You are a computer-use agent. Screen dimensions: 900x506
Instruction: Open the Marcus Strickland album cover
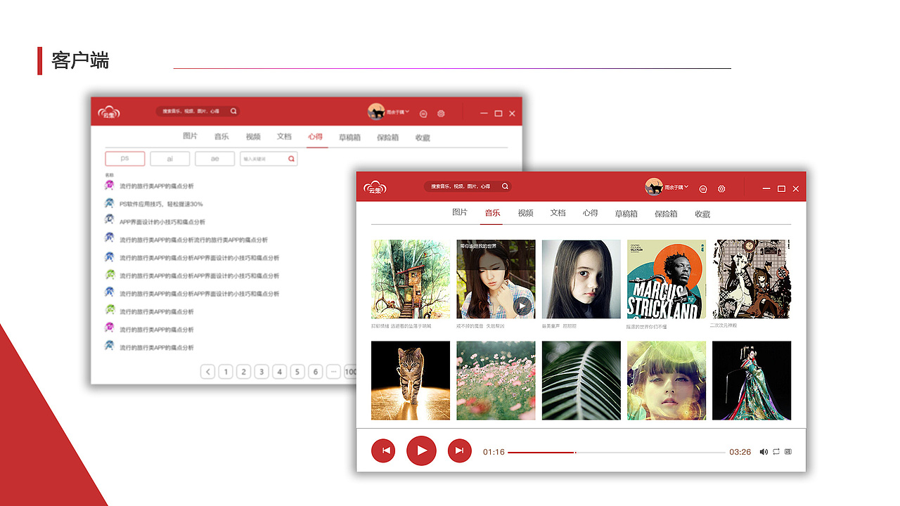[667, 279]
